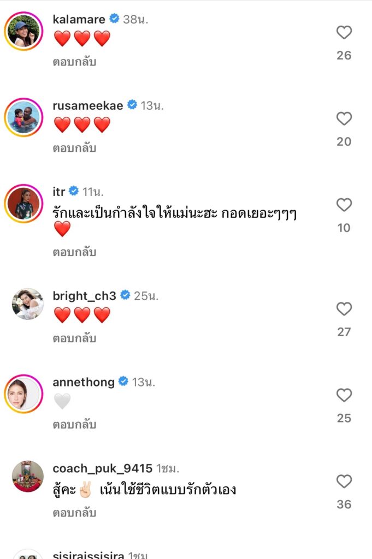The height and width of the screenshot is (559, 372).
Task: Visit kalamare's profile via username
Action: tap(79, 20)
